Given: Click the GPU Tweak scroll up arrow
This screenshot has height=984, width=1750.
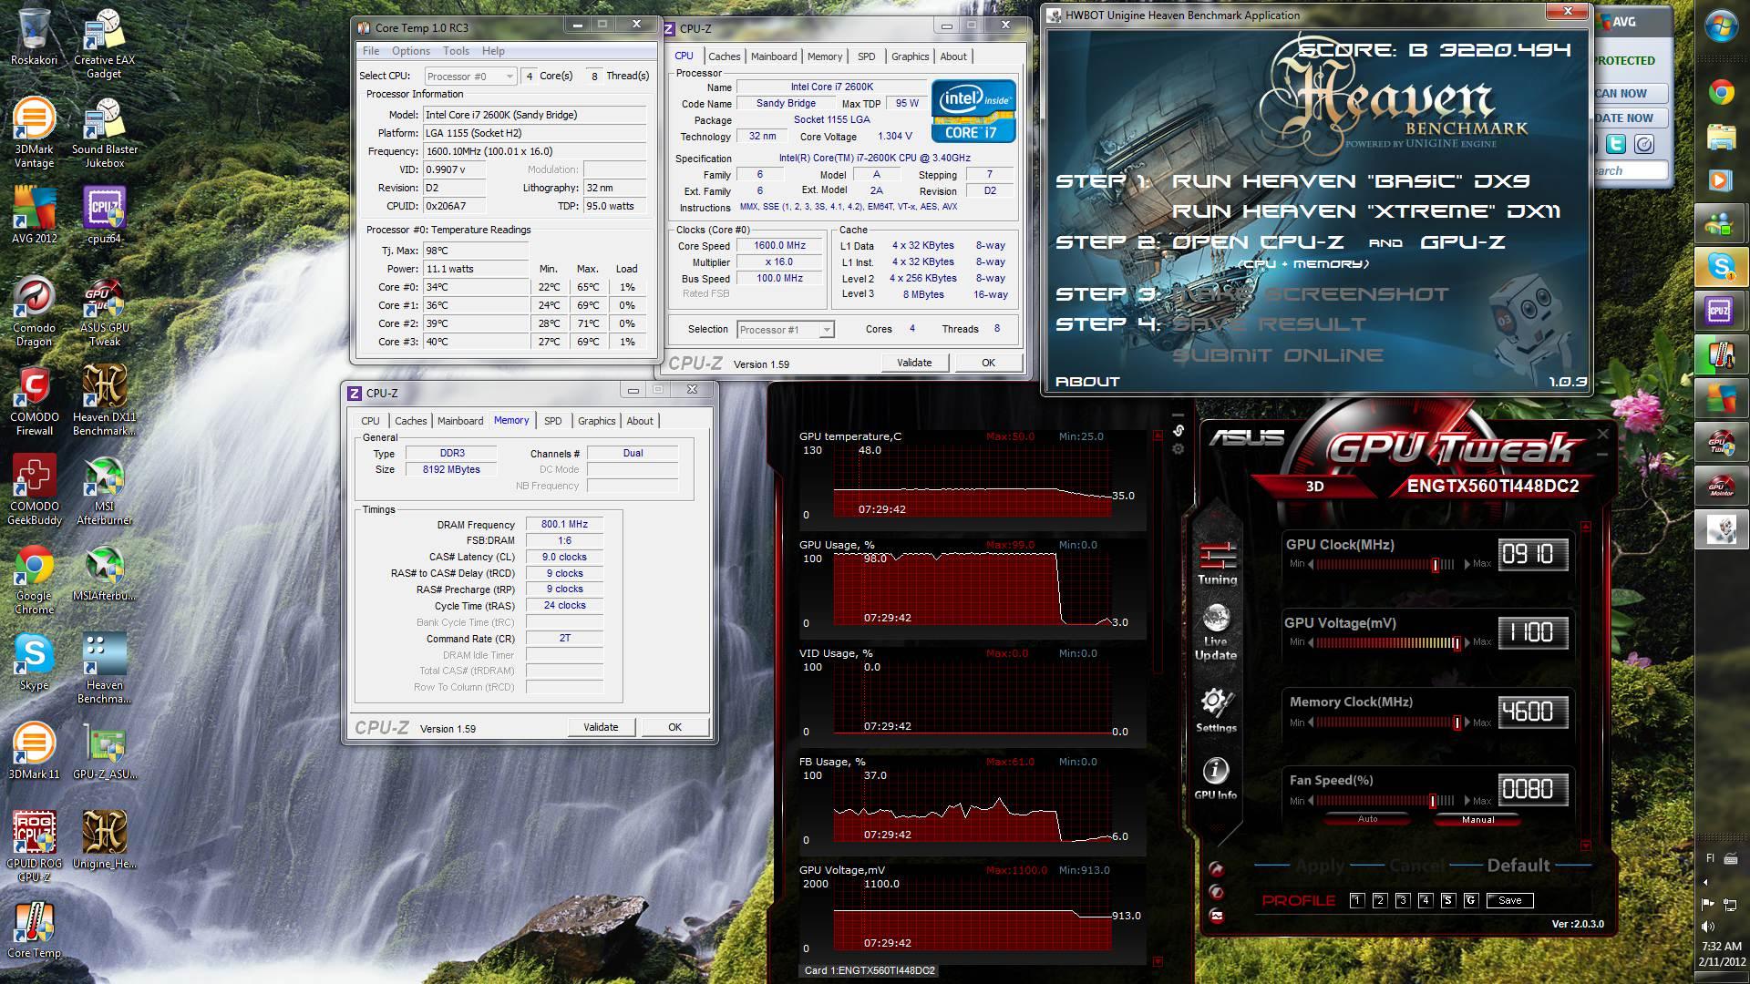Looking at the screenshot, I should 1586,527.
